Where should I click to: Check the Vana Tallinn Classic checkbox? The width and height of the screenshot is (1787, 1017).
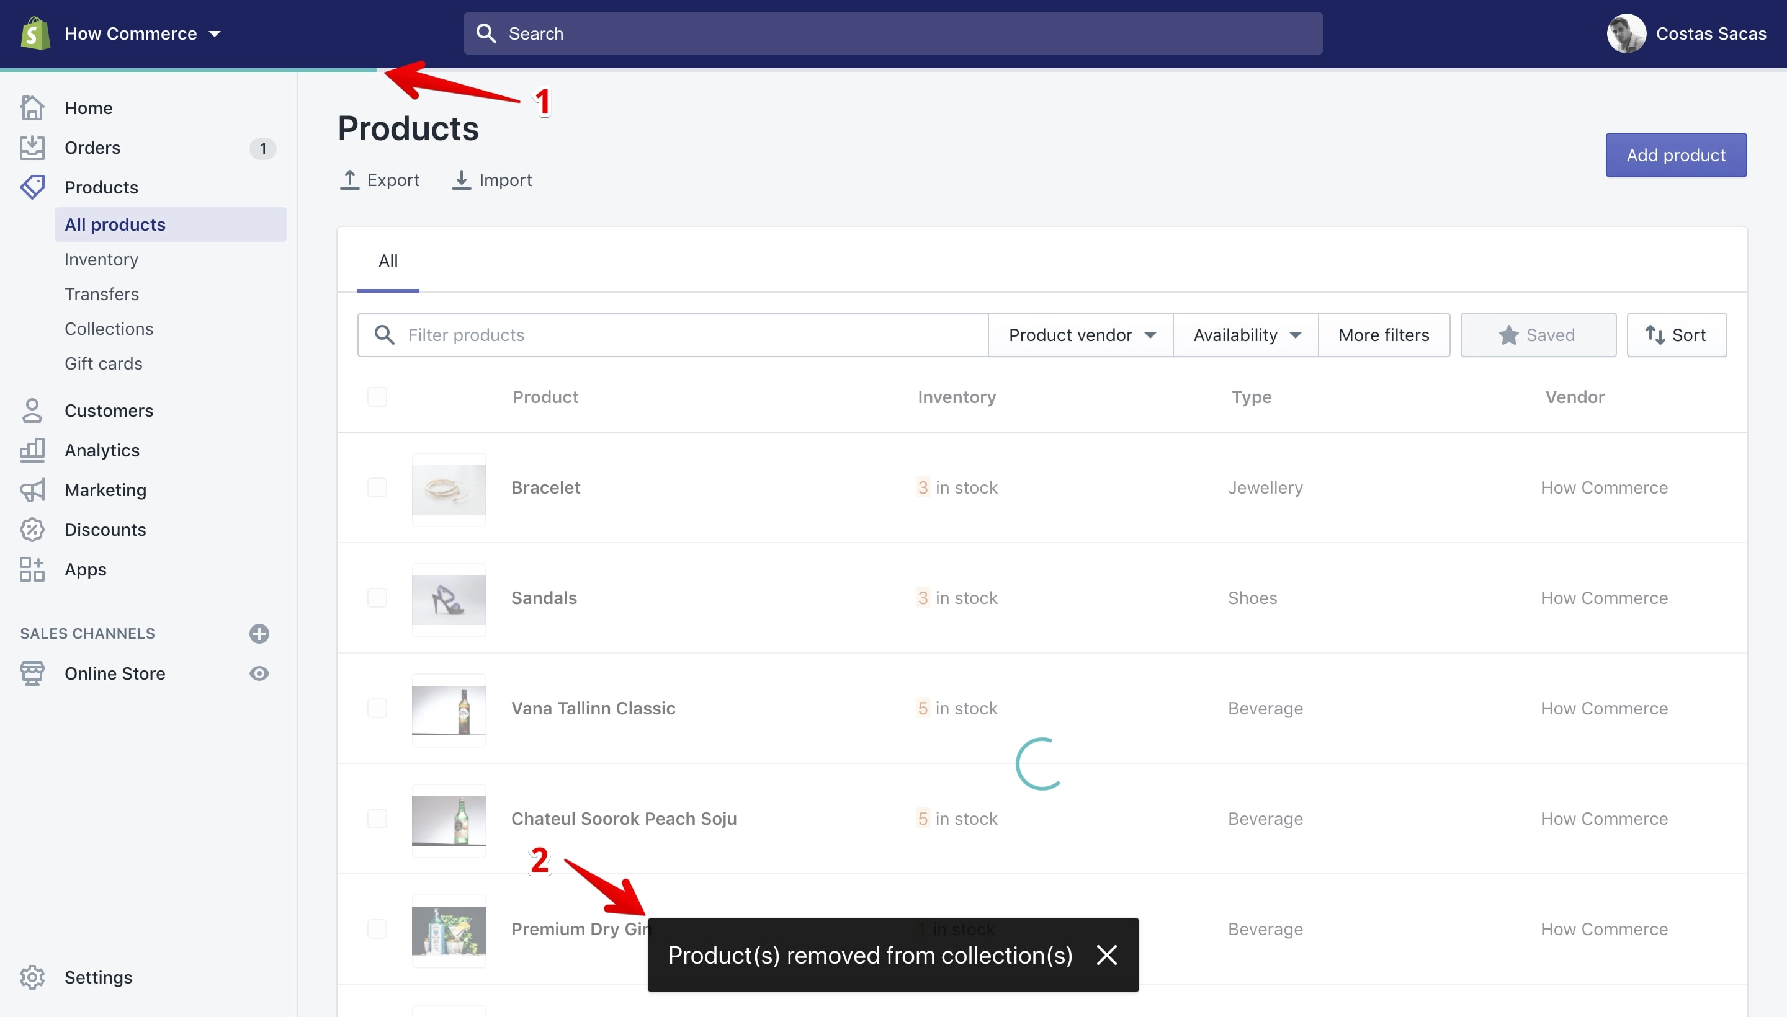coord(377,708)
